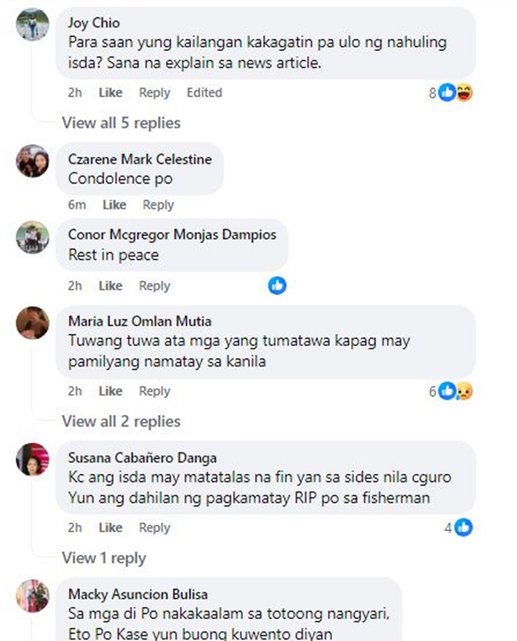Open Macky Asuncion Bulisa's profile name link

[138, 594]
